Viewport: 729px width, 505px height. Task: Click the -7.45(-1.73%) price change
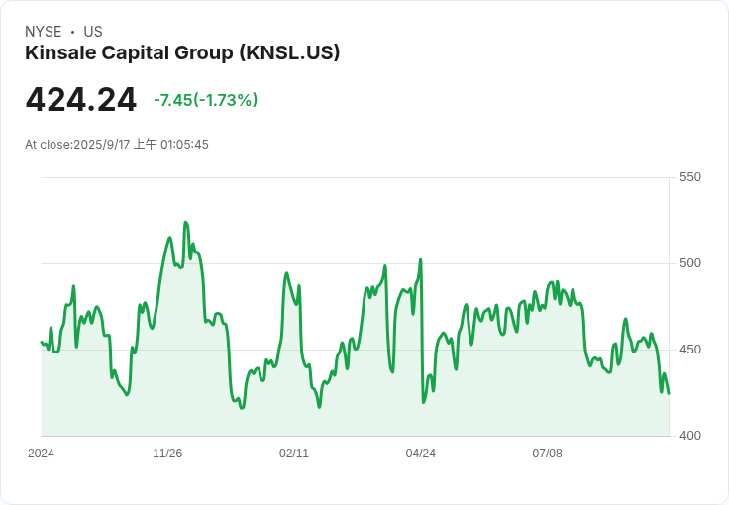click(x=205, y=100)
